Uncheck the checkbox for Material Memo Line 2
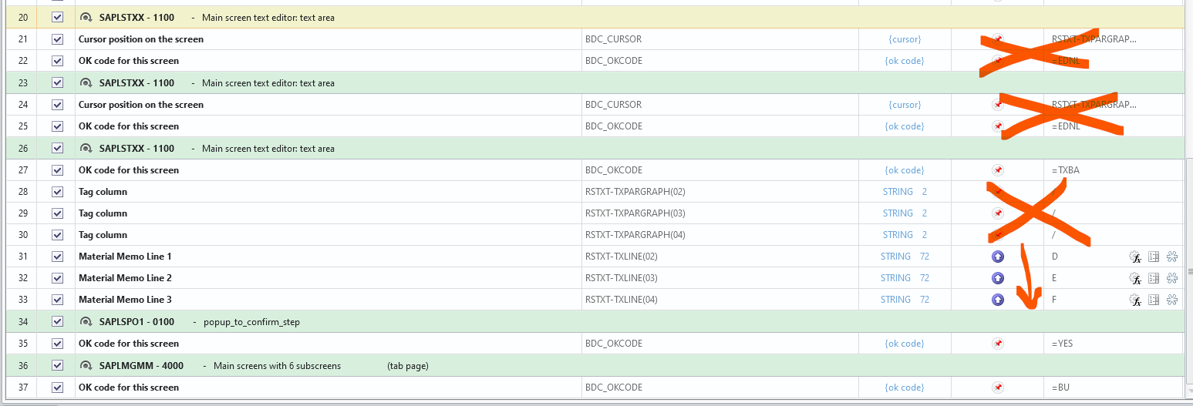Image resolution: width=1193 pixels, height=406 pixels. coord(57,277)
